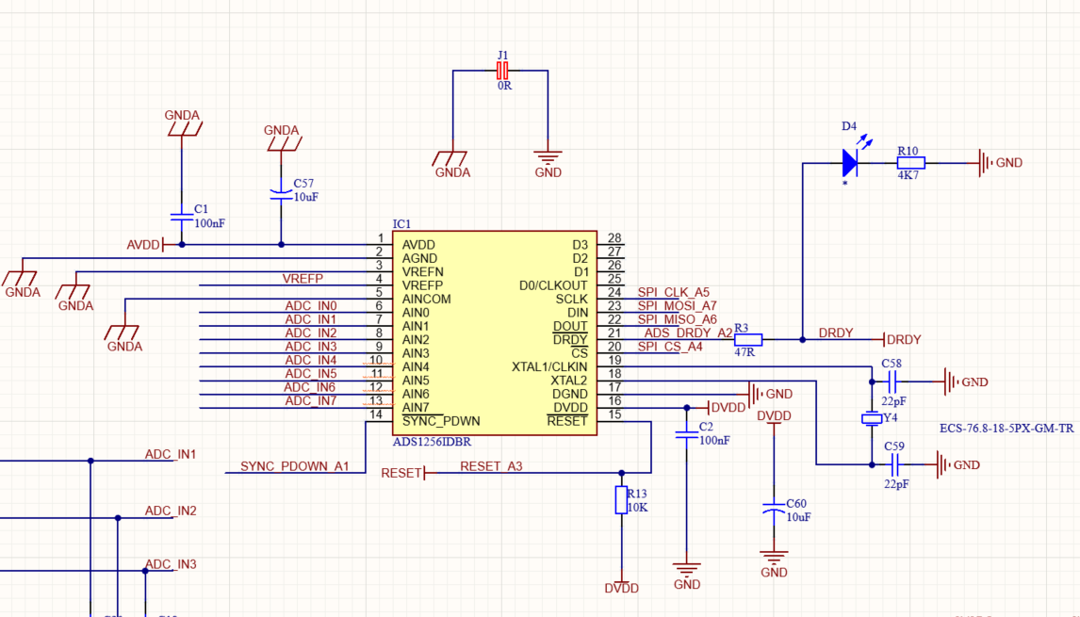Click the ADC_IN6 net label
This screenshot has width=1080, height=617.
310,387
